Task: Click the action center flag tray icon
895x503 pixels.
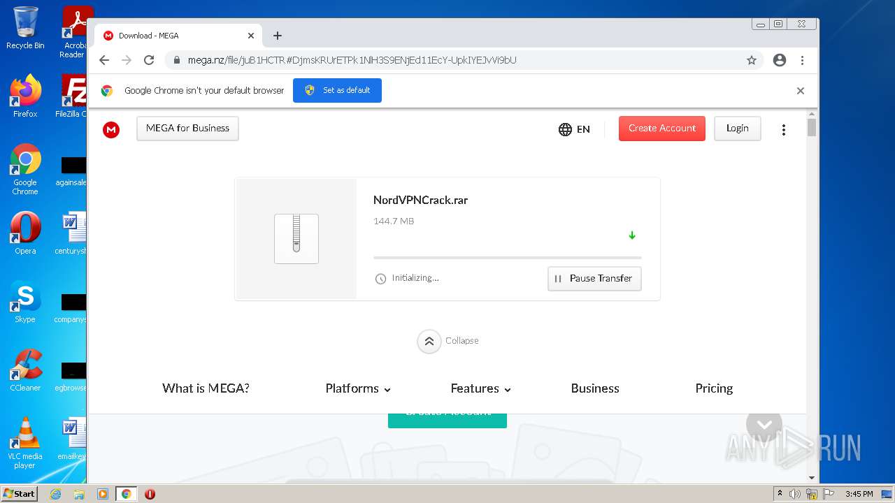Action: click(x=827, y=494)
